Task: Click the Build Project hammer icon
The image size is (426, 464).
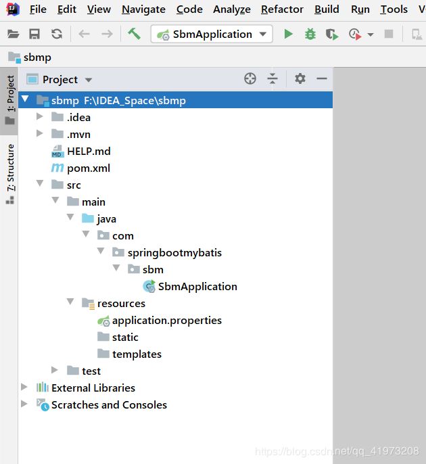Action: 134,33
